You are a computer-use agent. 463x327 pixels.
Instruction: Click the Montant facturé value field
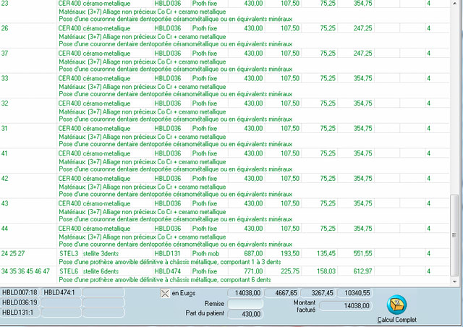(x=344, y=306)
